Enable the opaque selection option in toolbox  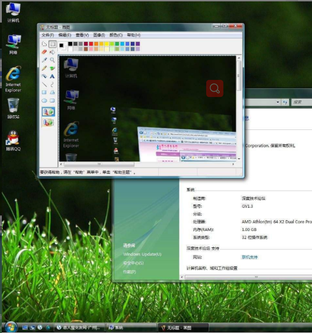click(48, 111)
